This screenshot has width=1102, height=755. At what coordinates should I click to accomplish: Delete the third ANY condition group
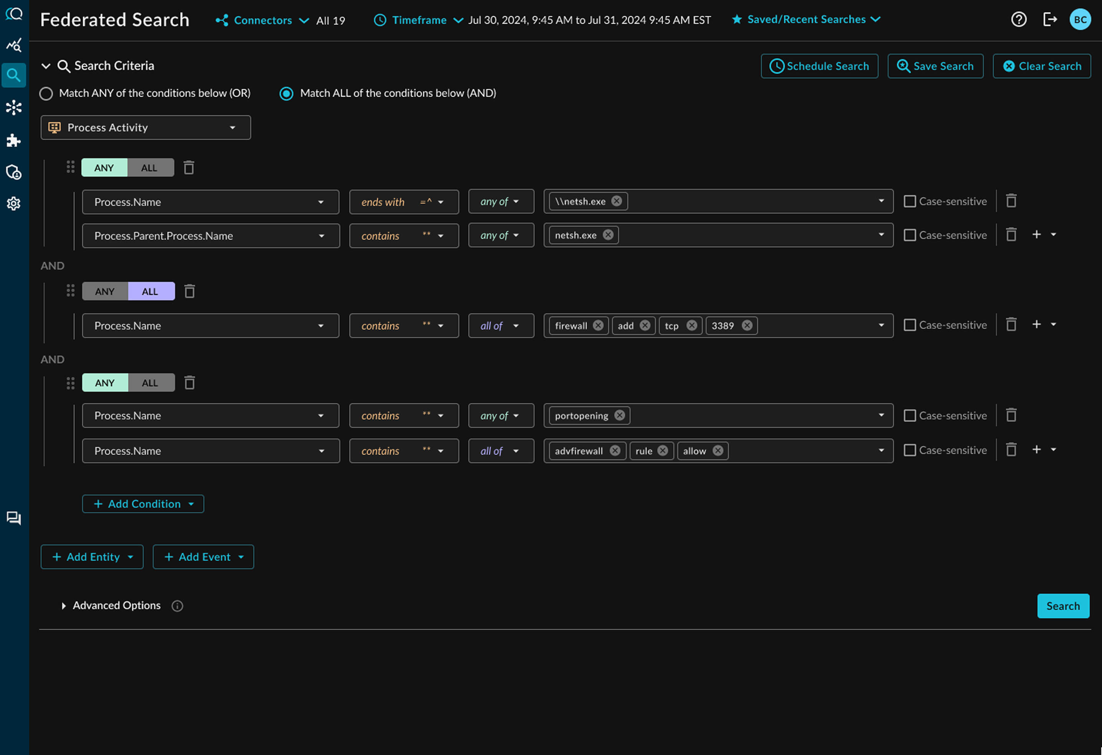tap(190, 383)
